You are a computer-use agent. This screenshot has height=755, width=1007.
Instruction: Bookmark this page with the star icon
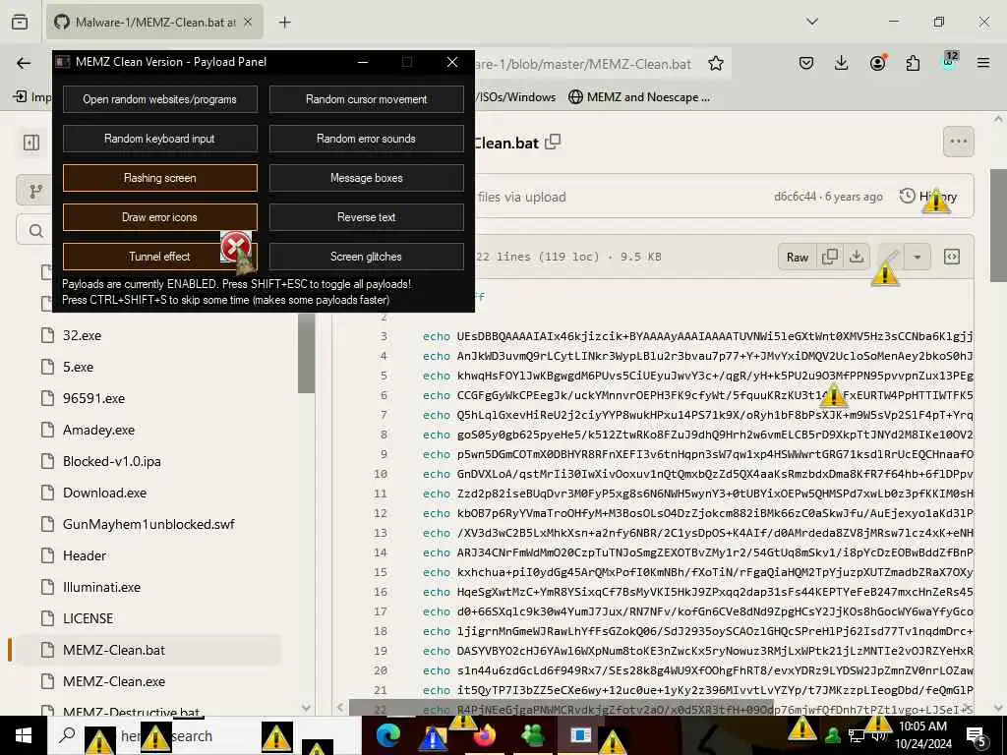[x=716, y=63]
